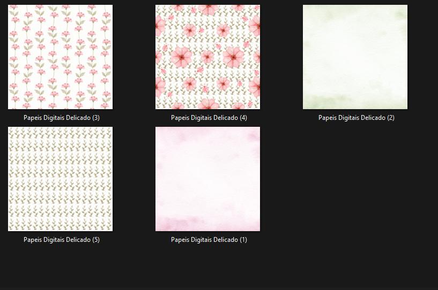Select the soft pink watercolor paper thumbnail
The image size is (438, 290).
[207, 179]
